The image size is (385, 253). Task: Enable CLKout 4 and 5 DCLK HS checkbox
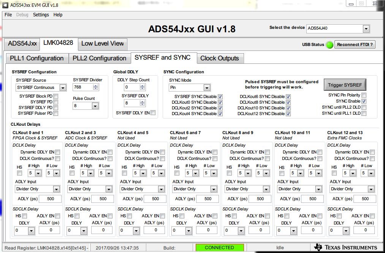pyautogui.click(x=125, y=173)
